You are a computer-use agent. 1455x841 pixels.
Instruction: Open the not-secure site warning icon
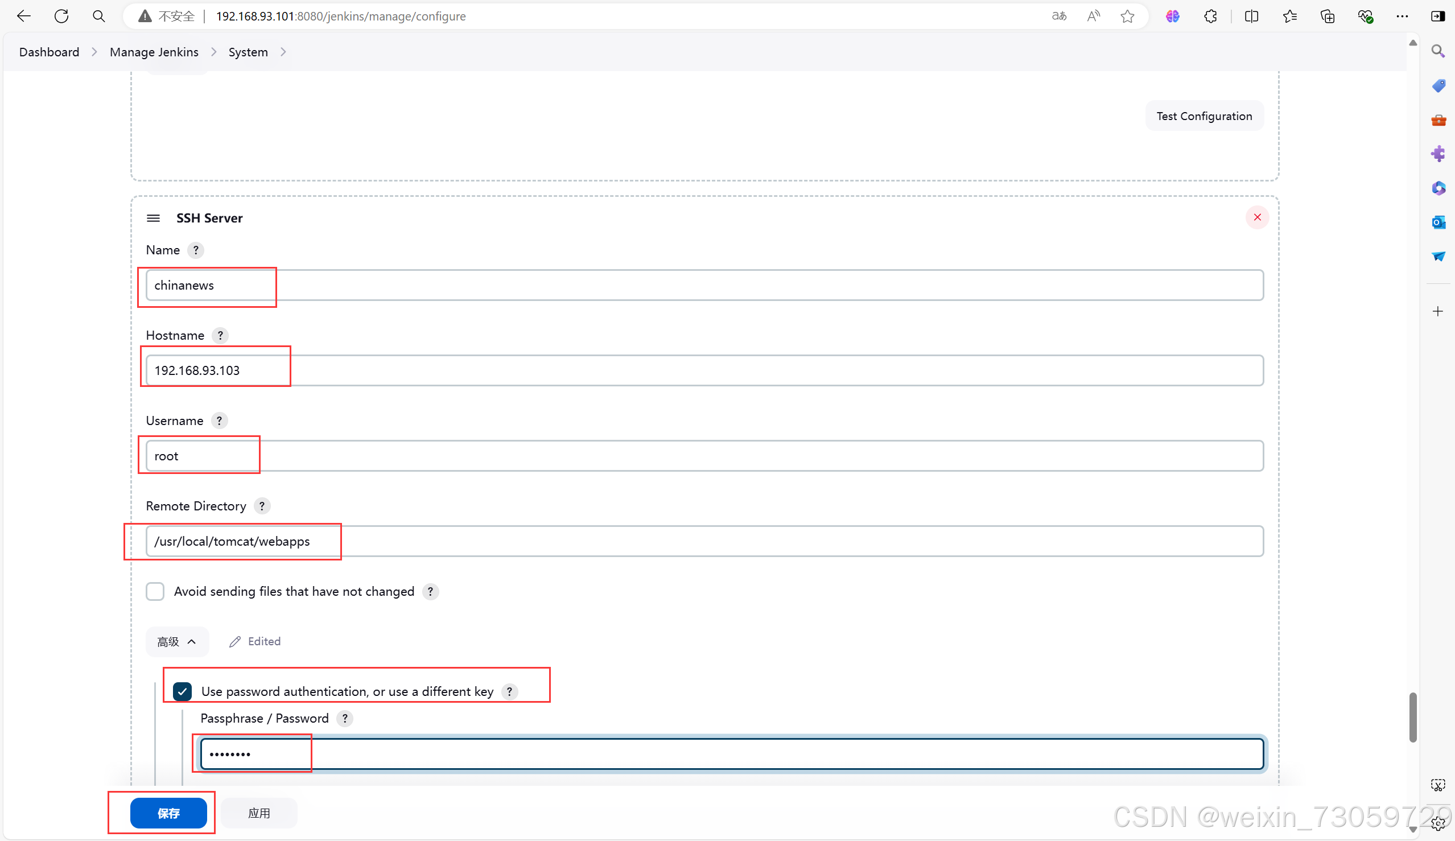pos(145,16)
